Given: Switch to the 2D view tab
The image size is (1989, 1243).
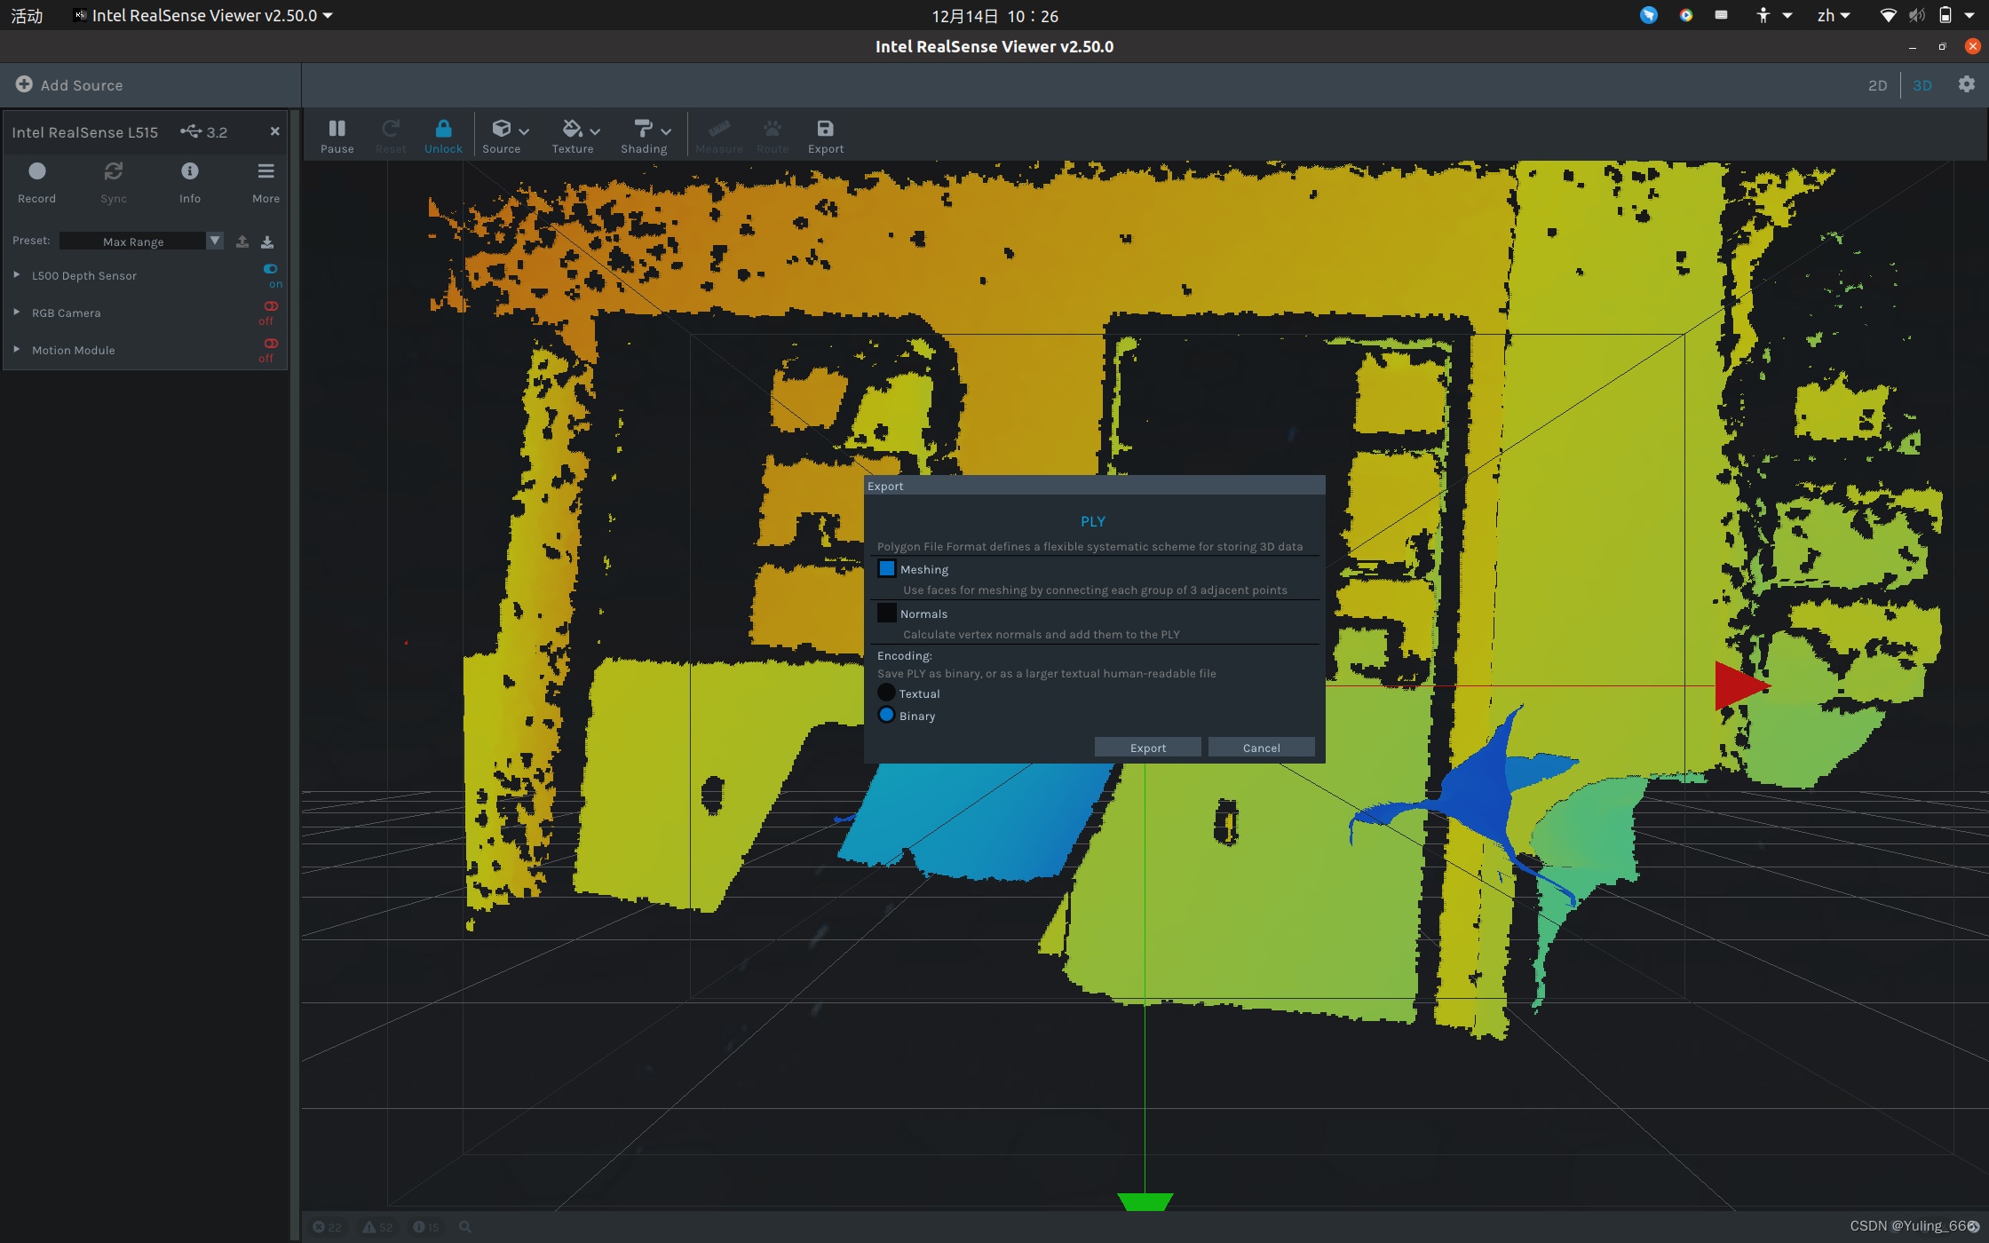Looking at the screenshot, I should coord(1877,85).
